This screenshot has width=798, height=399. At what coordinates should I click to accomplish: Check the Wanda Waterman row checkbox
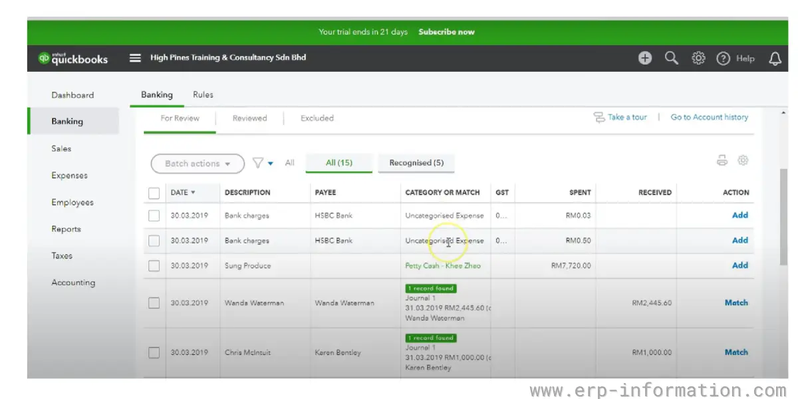[154, 303]
